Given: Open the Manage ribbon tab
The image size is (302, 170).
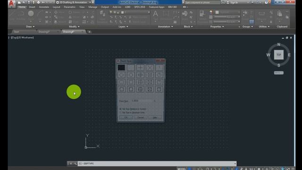Looking at the screenshot, I should 92,7.
